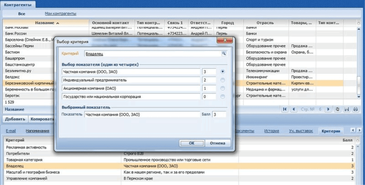Click the search icon in Критерий field
365x185 pixels.
click(x=224, y=54)
